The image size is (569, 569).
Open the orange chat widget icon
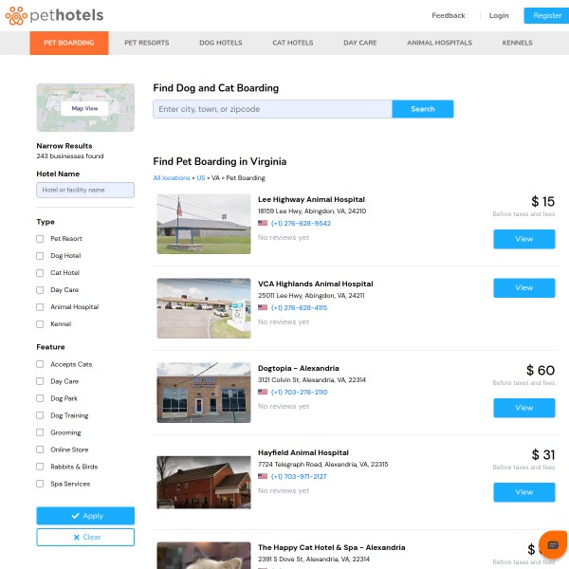pos(553,544)
